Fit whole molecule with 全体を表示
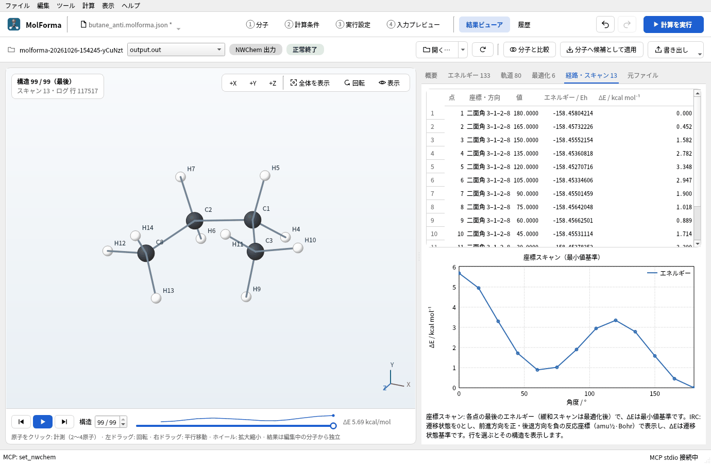The height and width of the screenshot is (464, 711). coord(310,83)
